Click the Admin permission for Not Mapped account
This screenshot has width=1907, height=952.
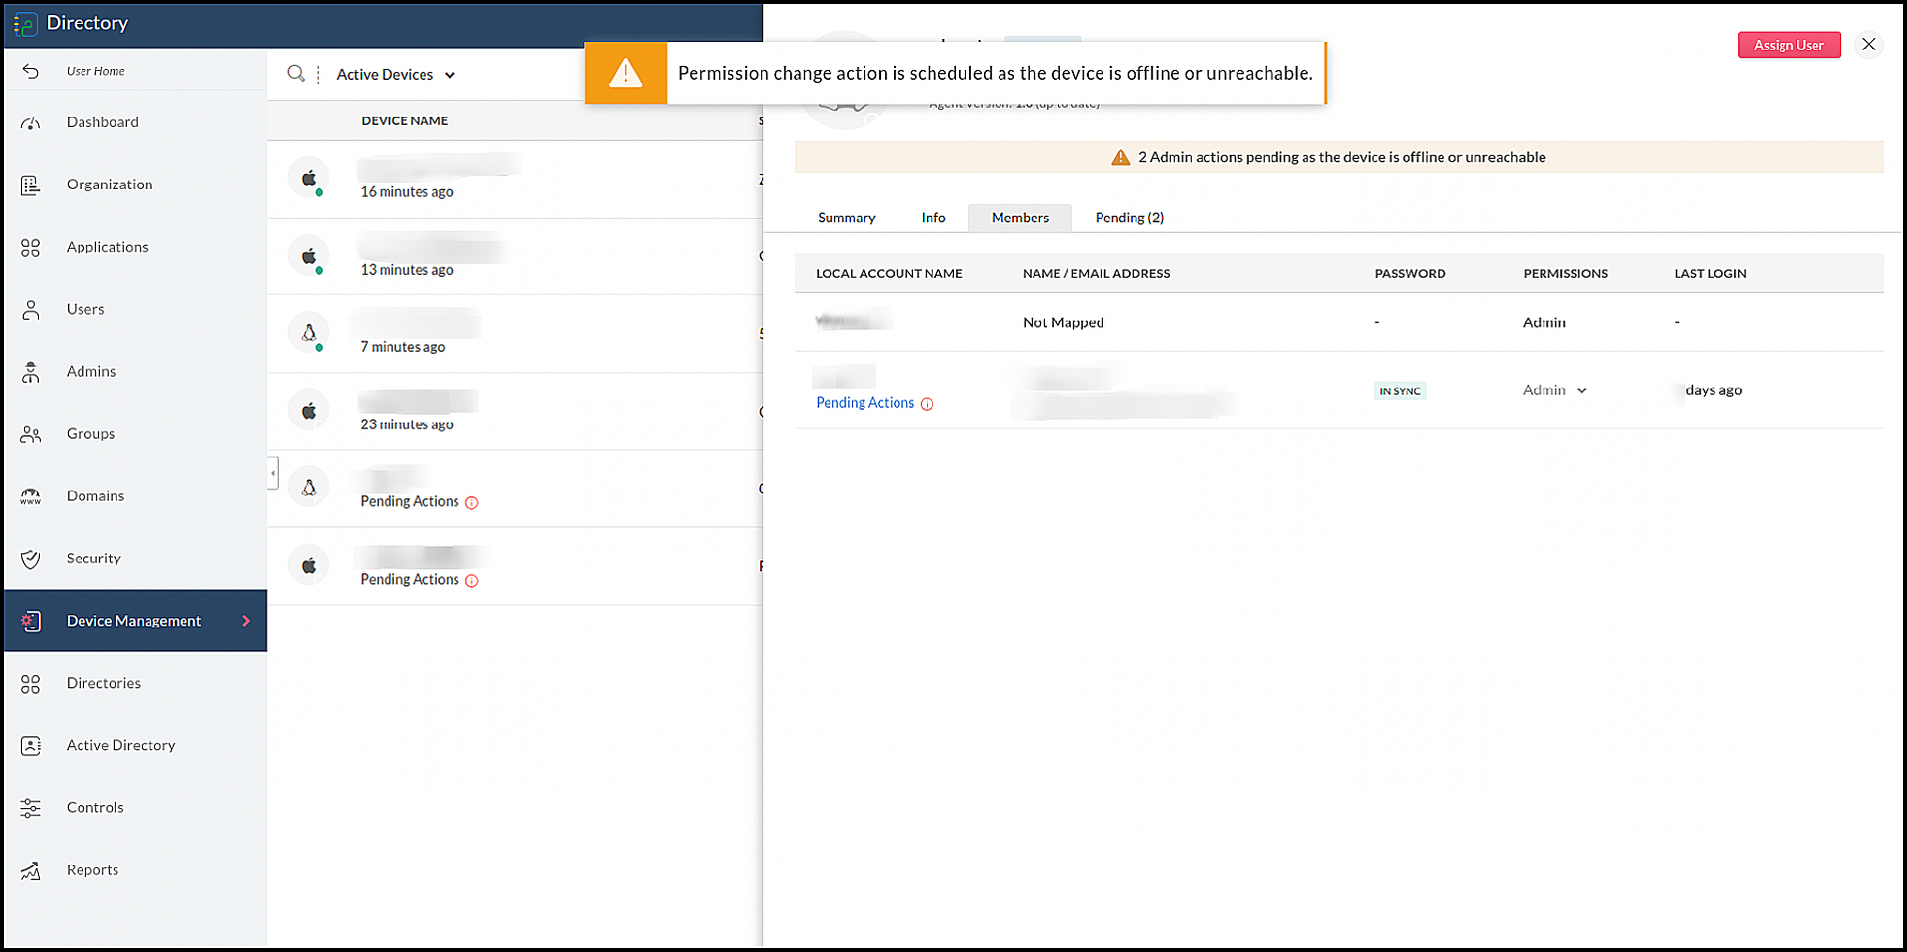pos(1544,323)
